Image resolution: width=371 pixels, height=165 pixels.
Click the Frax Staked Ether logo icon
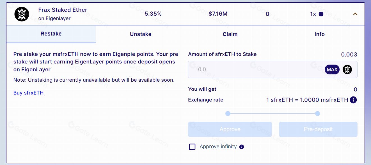pos(22,14)
